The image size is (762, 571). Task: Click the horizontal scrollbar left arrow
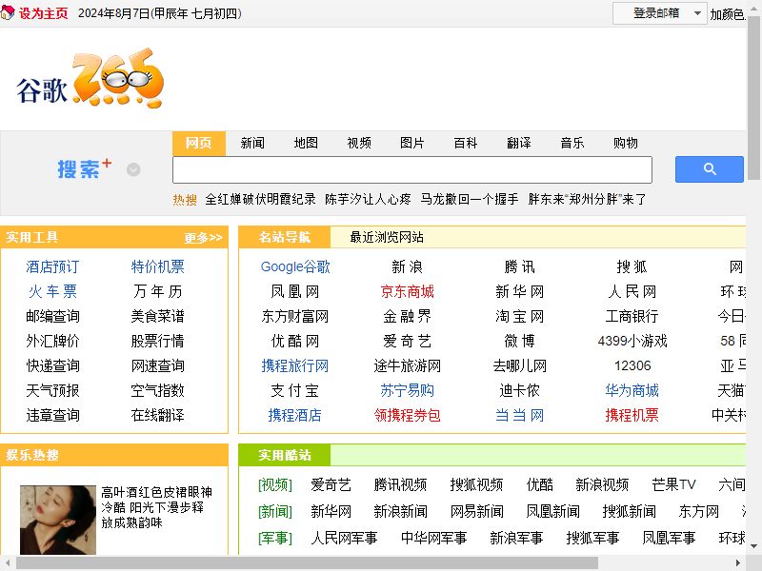(7, 563)
